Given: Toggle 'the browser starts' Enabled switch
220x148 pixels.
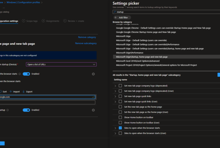Looking at the screenshot, I should (26, 74).
